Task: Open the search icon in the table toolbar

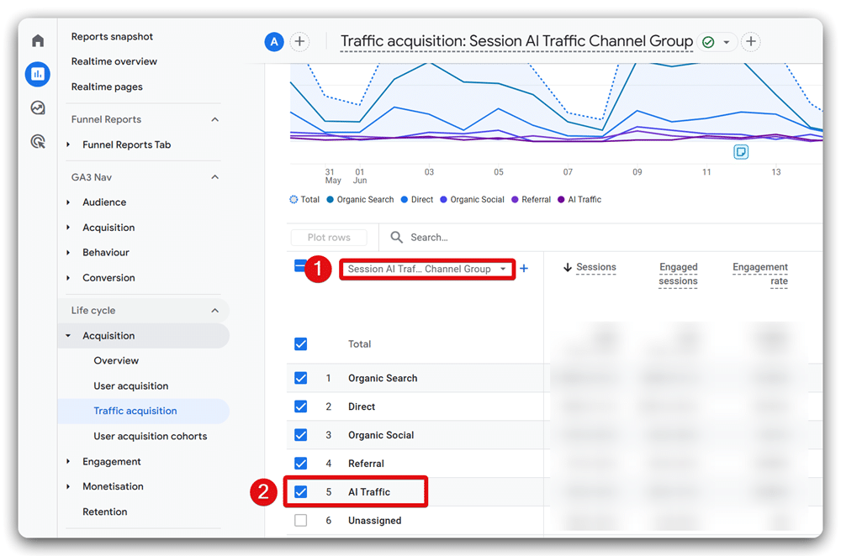Action: pyautogui.click(x=395, y=237)
